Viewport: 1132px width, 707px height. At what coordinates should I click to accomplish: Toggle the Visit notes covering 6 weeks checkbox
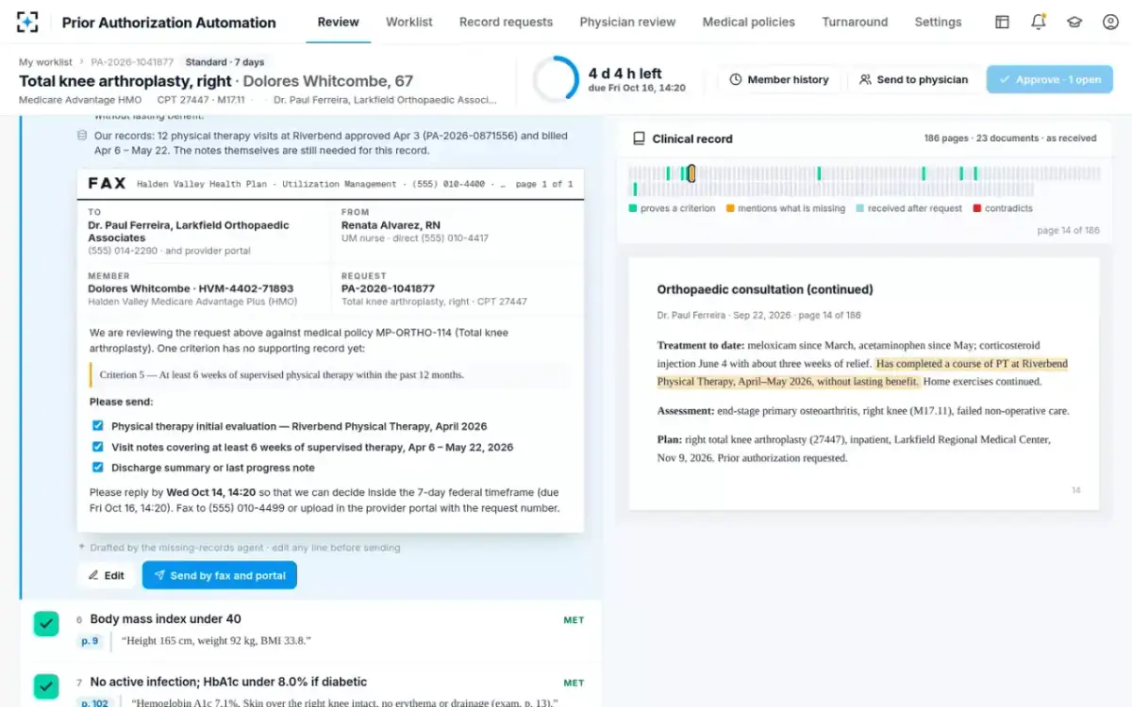97,447
